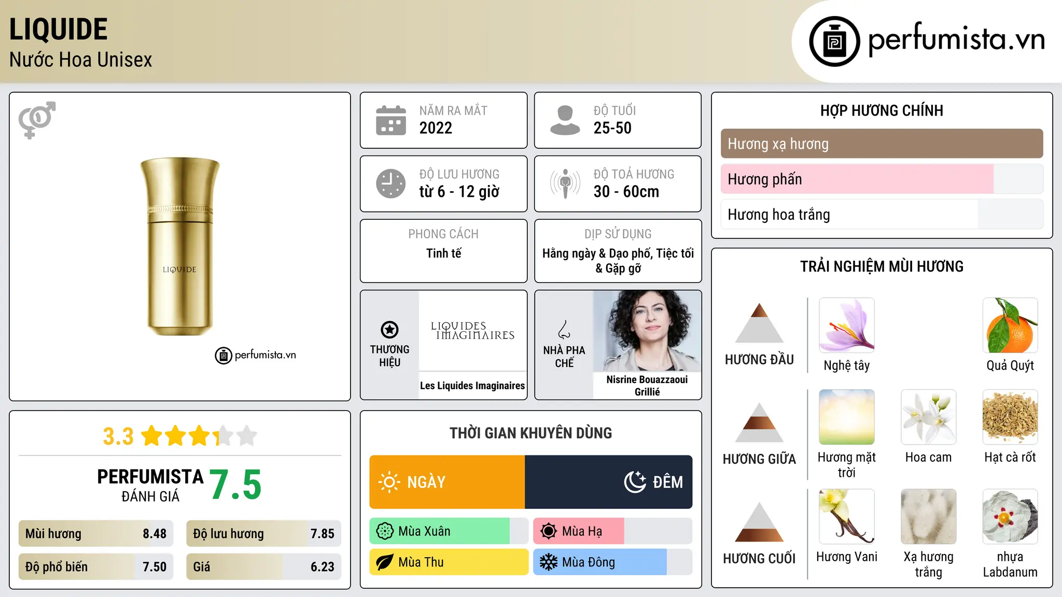Viewport: 1062px width, 597px height.
Task: Open the Hương mặt trời note image
Action: [x=847, y=417]
